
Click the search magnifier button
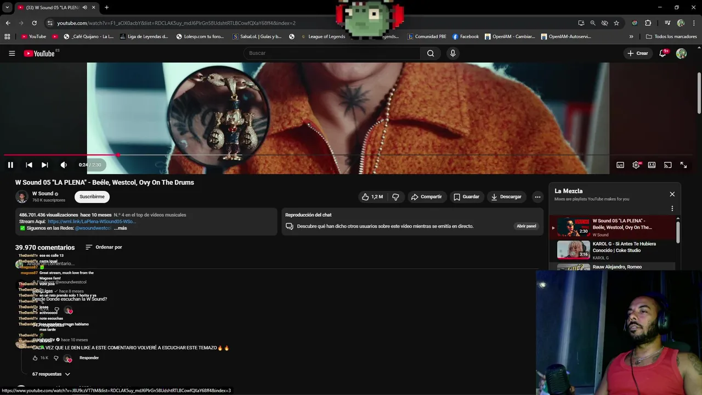tap(431, 53)
